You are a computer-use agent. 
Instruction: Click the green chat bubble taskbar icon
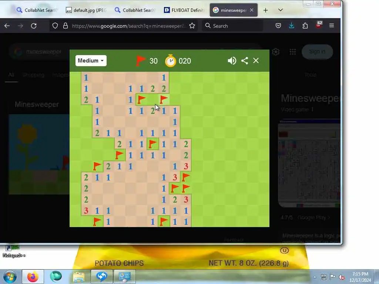56,277
